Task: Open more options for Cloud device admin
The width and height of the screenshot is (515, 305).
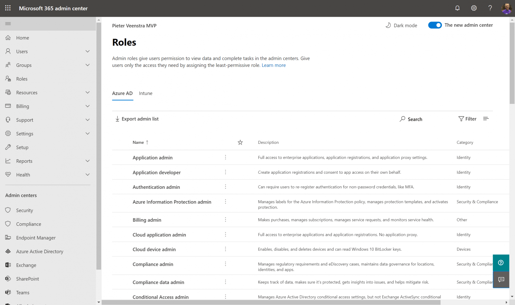Action: pyautogui.click(x=225, y=249)
